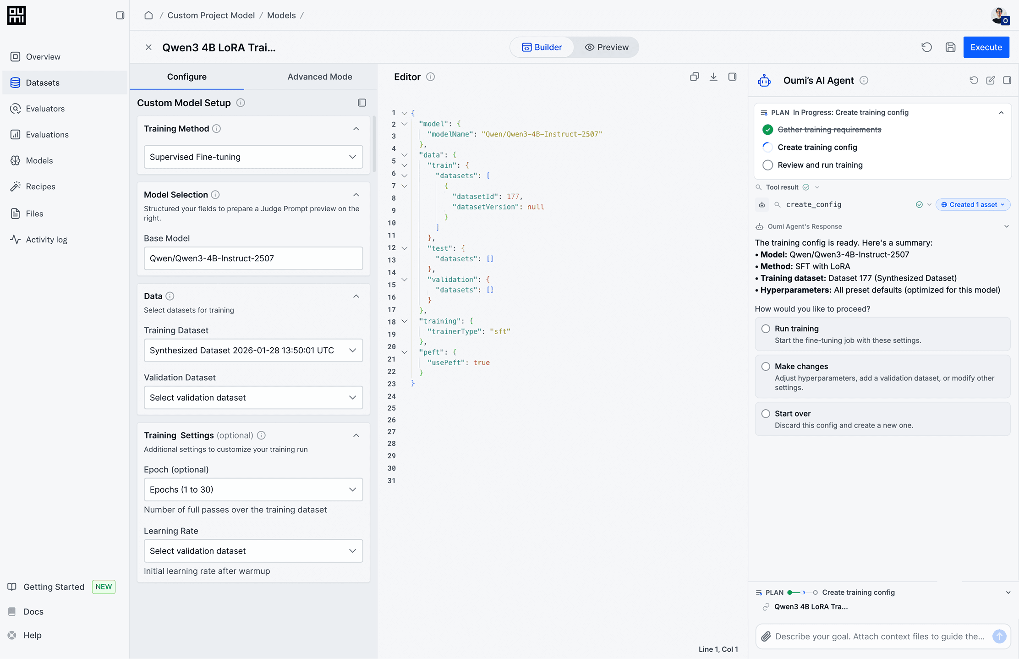Copy the editor contents
This screenshot has width=1019, height=659.
pos(694,77)
